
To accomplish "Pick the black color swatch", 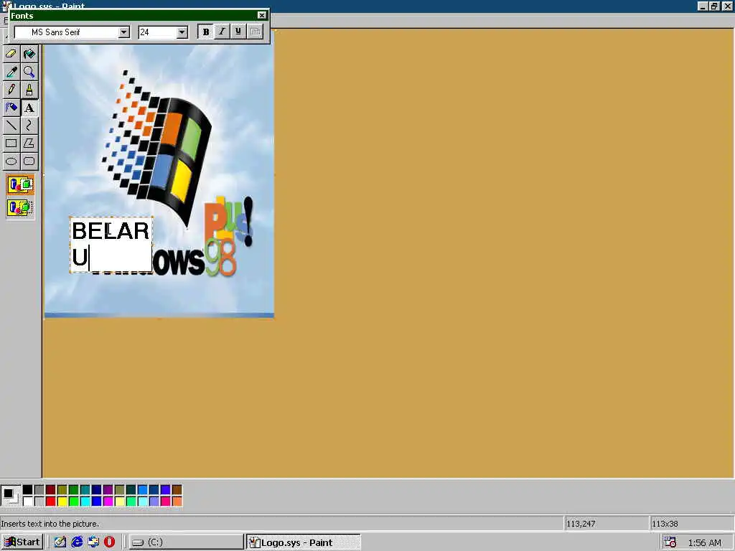I will pyautogui.click(x=28, y=490).
